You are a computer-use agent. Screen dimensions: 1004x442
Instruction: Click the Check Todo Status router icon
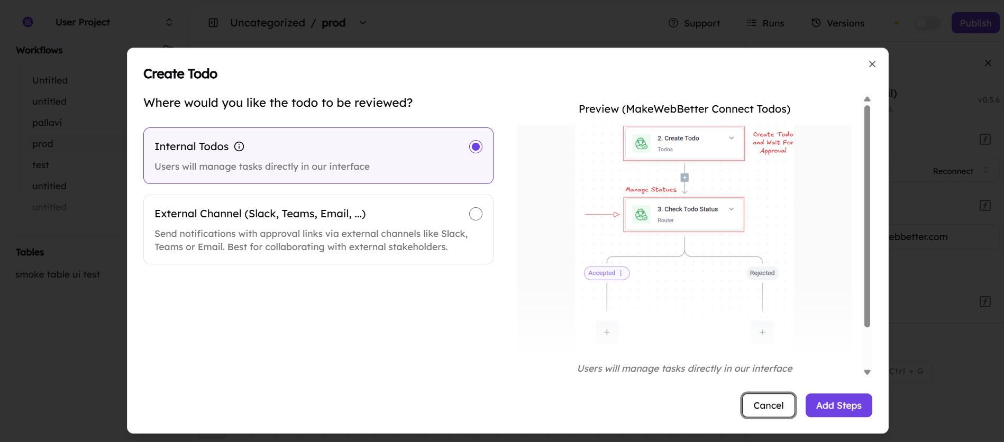click(641, 214)
